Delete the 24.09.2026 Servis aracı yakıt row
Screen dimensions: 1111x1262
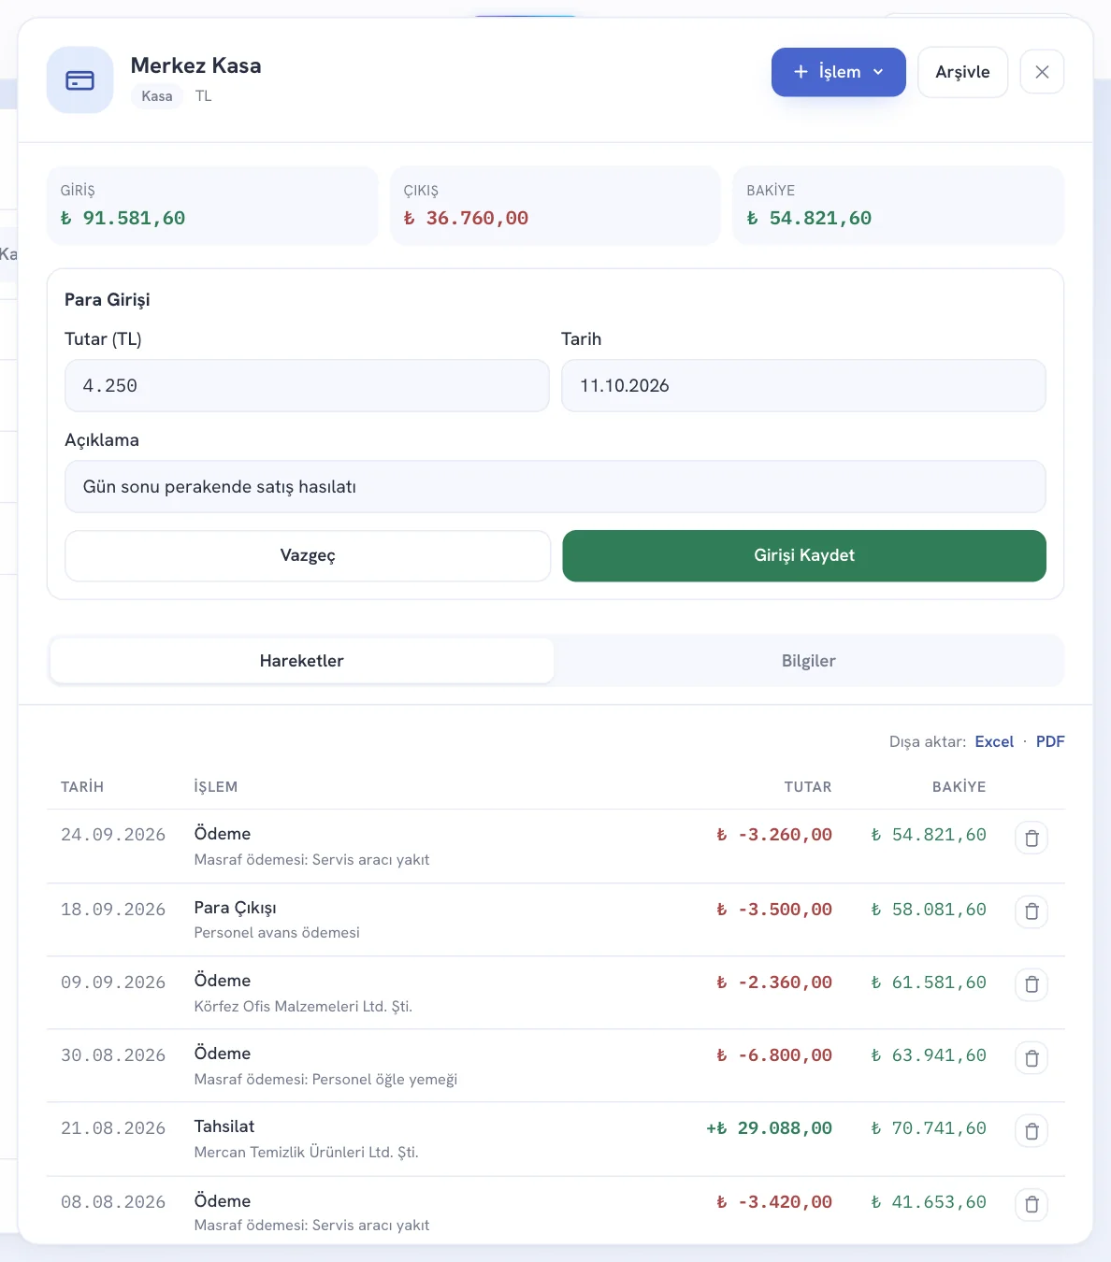point(1032,839)
